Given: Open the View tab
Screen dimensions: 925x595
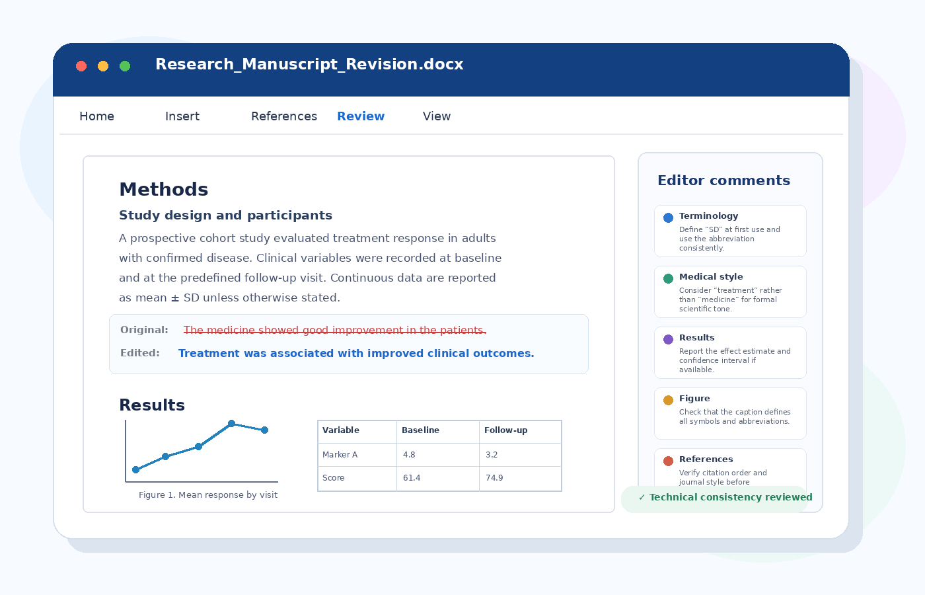Looking at the screenshot, I should pos(437,116).
